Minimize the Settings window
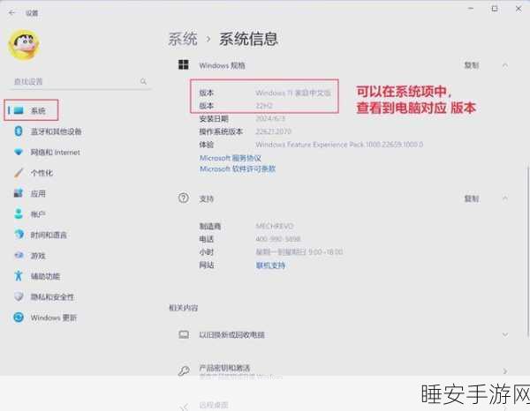The image size is (530, 411). [x=471, y=9]
